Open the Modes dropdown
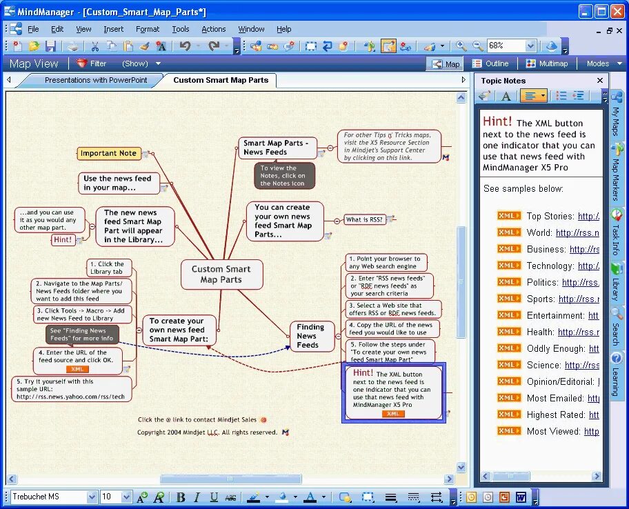The width and height of the screenshot is (629, 509). 604,63
